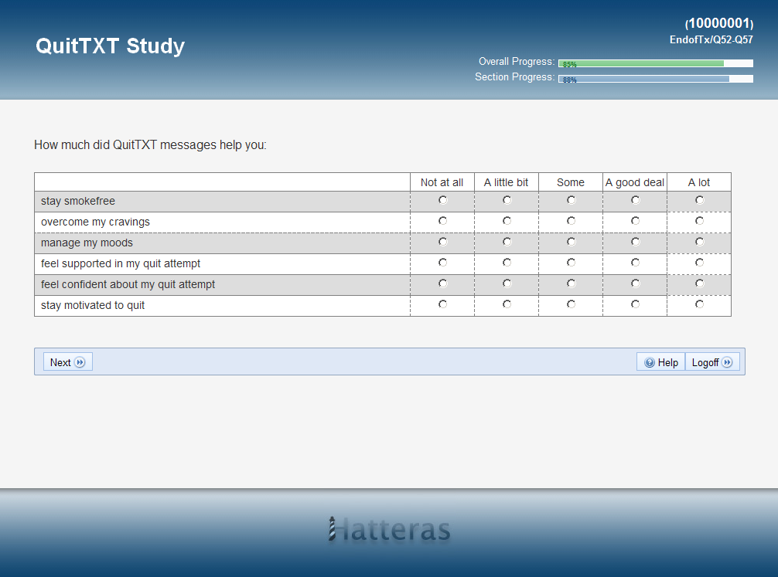The height and width of the screenshot is (577, 778).
Task: Click the 'Some' column header
Action: [571, 182]
